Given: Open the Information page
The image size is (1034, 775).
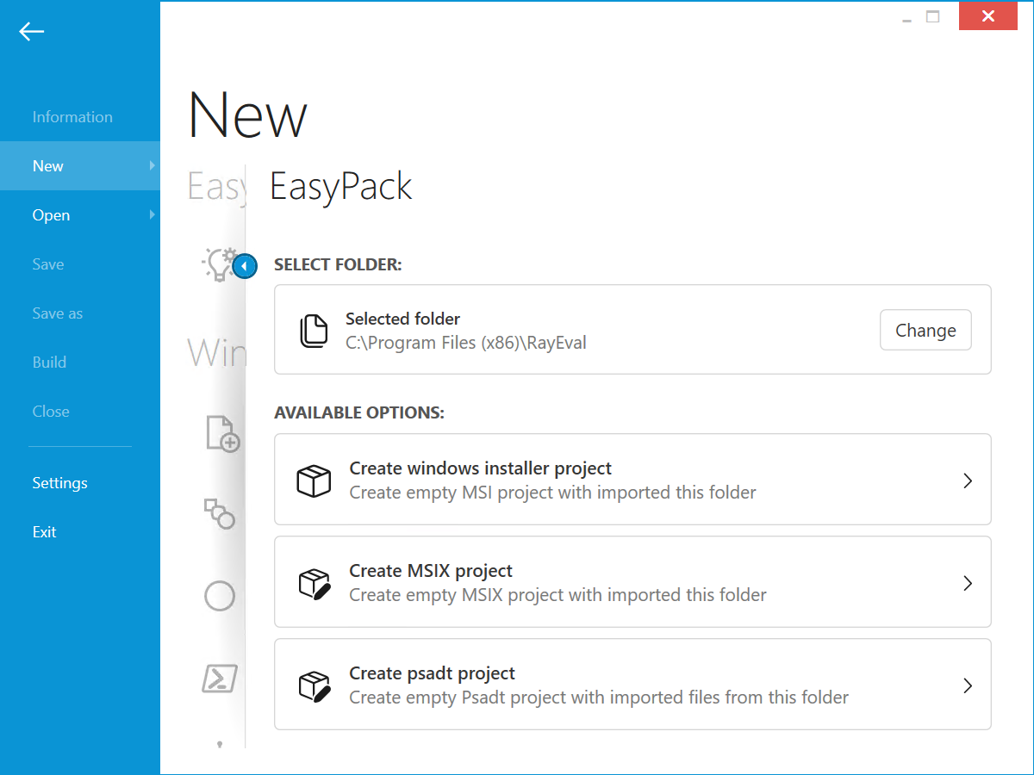Looking at the screenshot, I should (72, 116).
